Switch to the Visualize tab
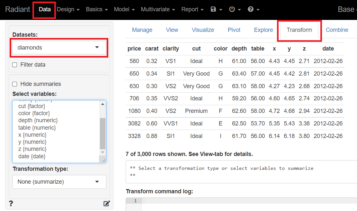The width and height of the screenshot is (357, 211). point(203,30)
